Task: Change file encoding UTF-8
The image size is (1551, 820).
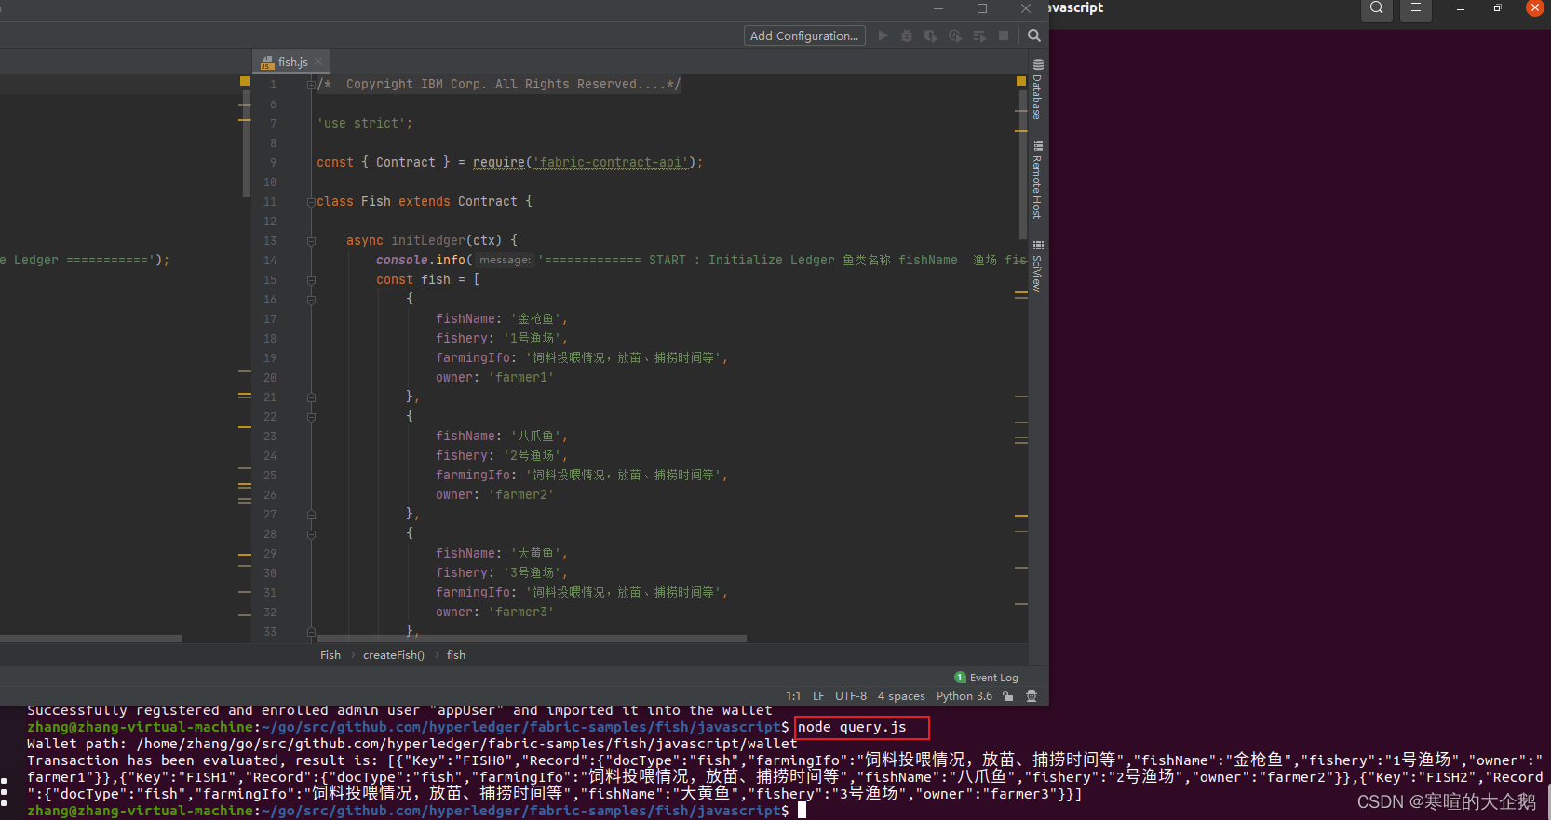Action: tap(851, 695)
